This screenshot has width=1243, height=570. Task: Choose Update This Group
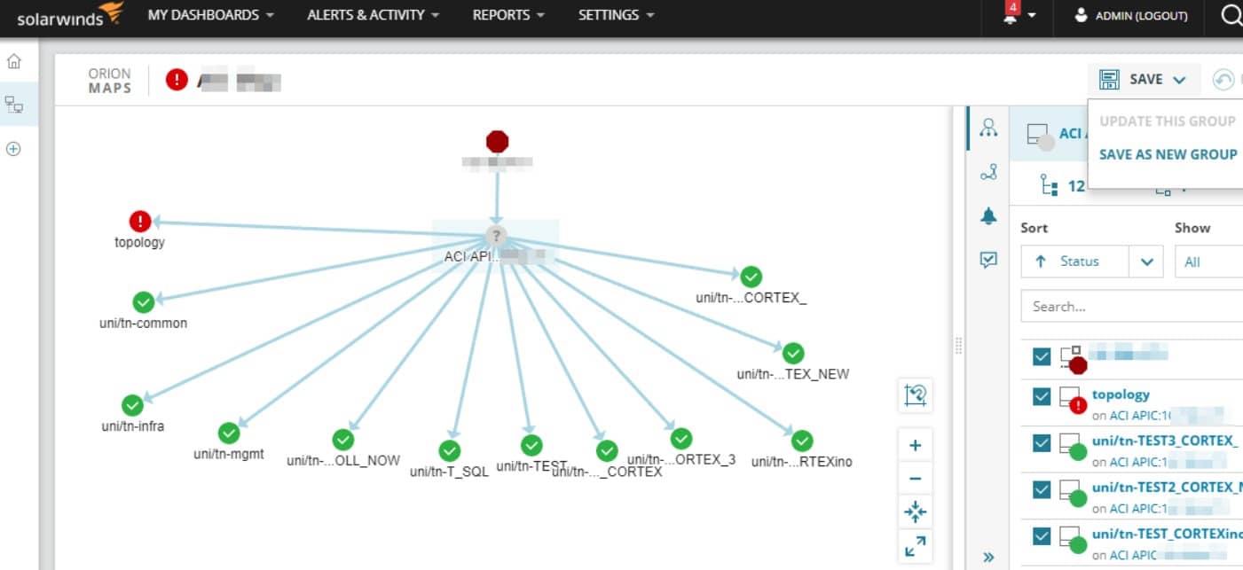(x=1167, y=121)
